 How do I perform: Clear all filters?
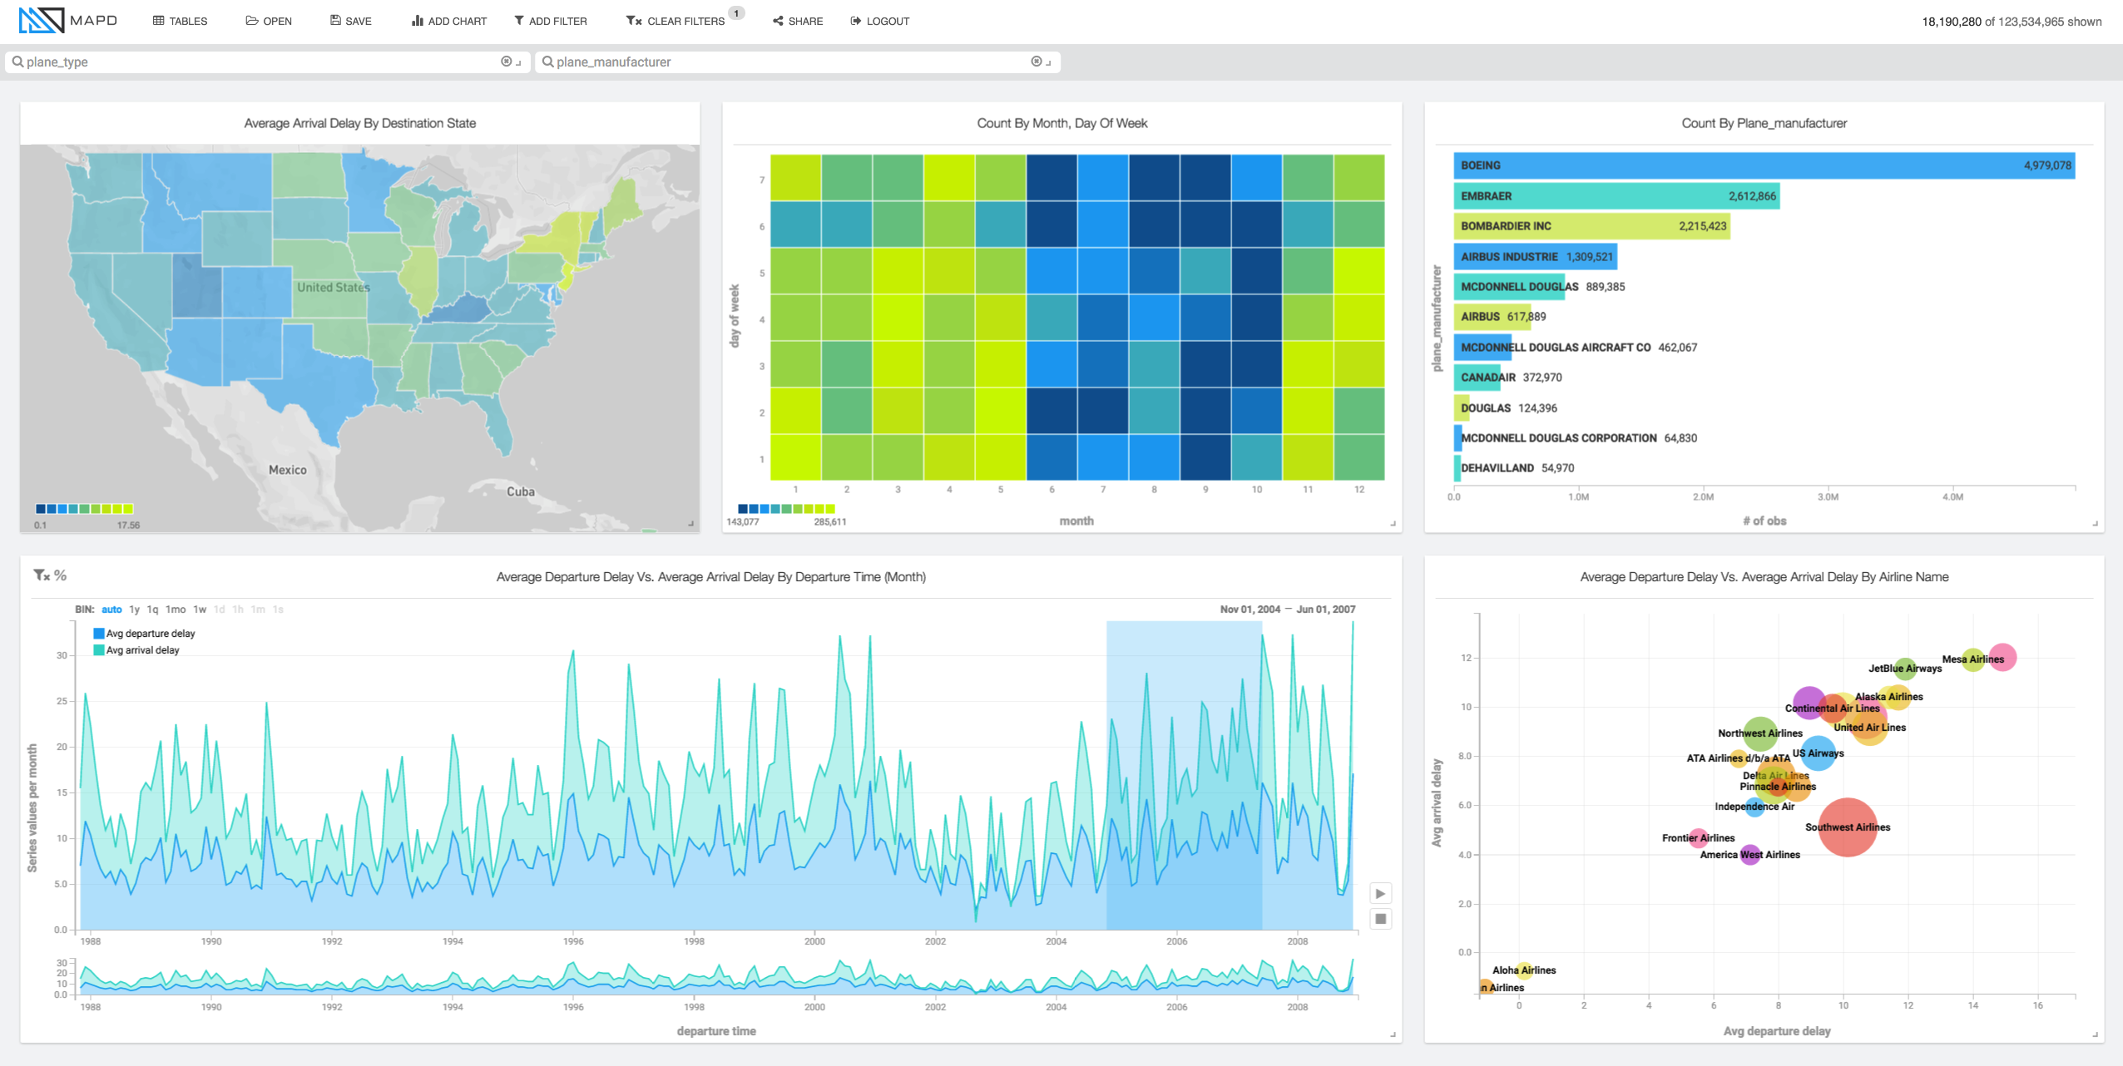coord(675,21)
